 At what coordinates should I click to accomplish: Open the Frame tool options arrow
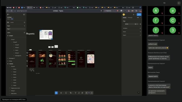[x=63, y=93]
